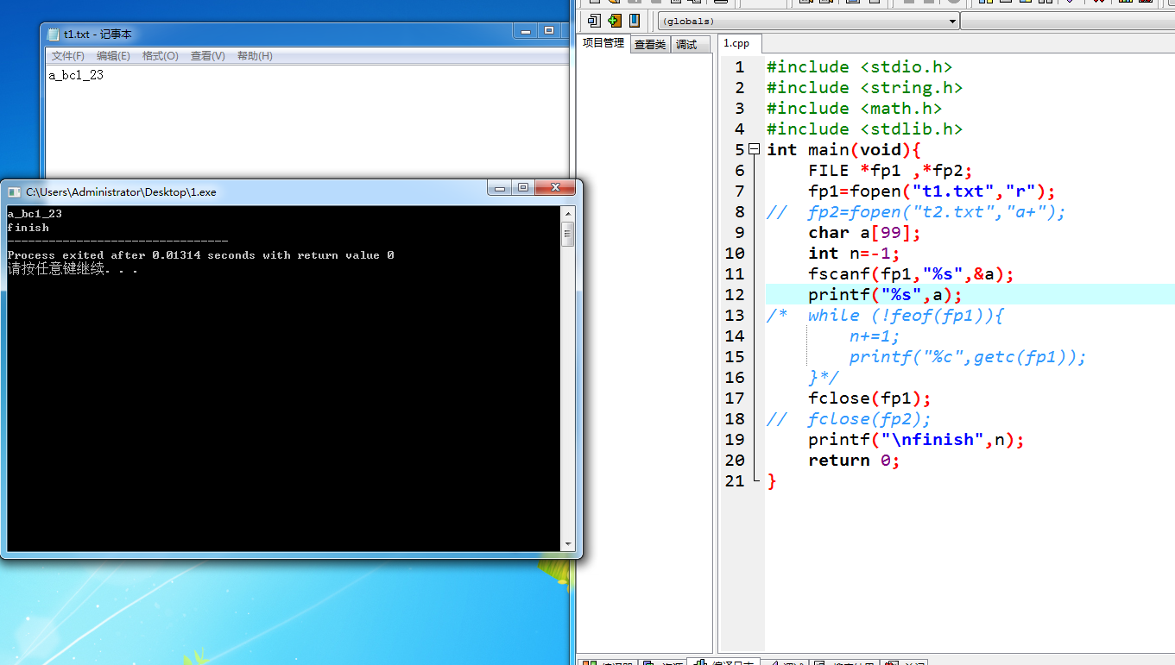Click the console window icon in the 1.exe title bar
The height and width of the screenshot is (665, 1175).
click(x=15, y=191)
